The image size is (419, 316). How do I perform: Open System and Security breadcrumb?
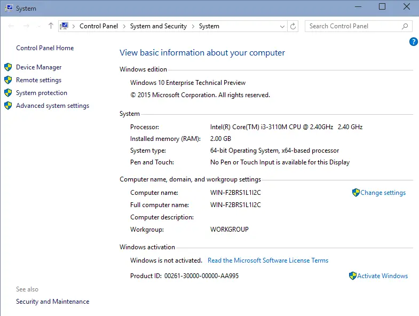[159, 26]
